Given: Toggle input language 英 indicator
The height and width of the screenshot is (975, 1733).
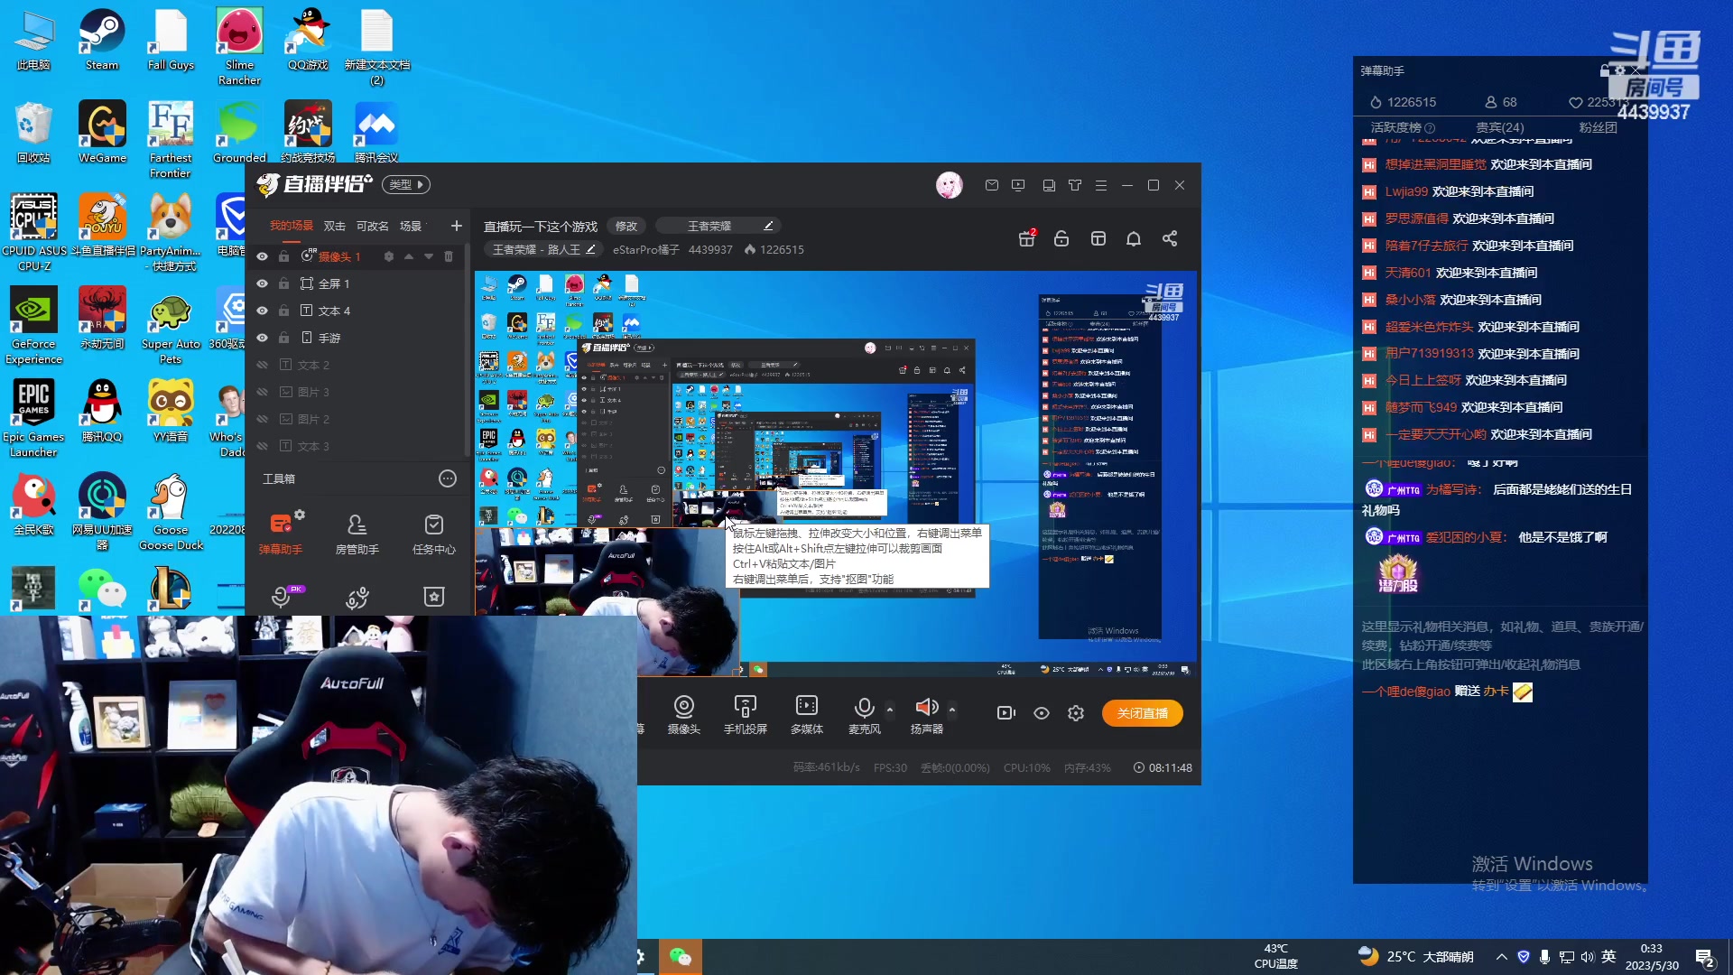Looking at the screenshot, I should (x=1608, y=957).
